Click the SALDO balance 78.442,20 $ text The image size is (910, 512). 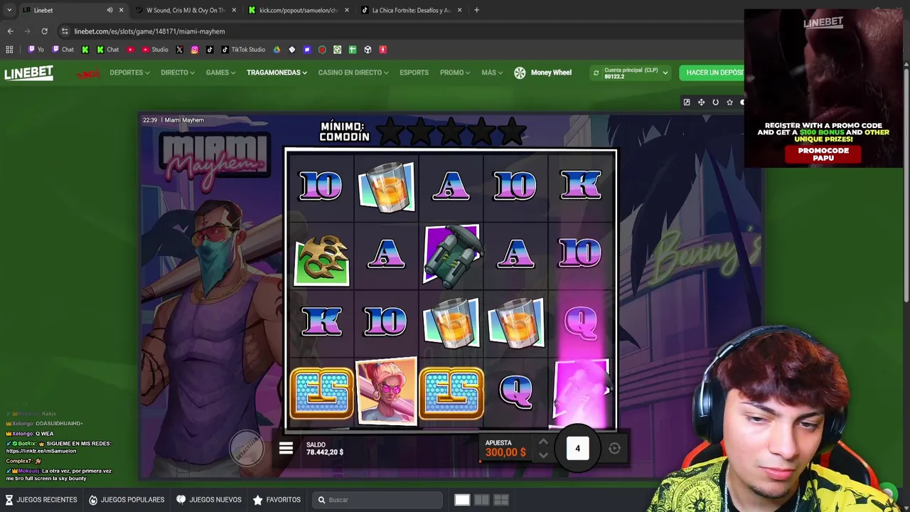pos(324,452)
